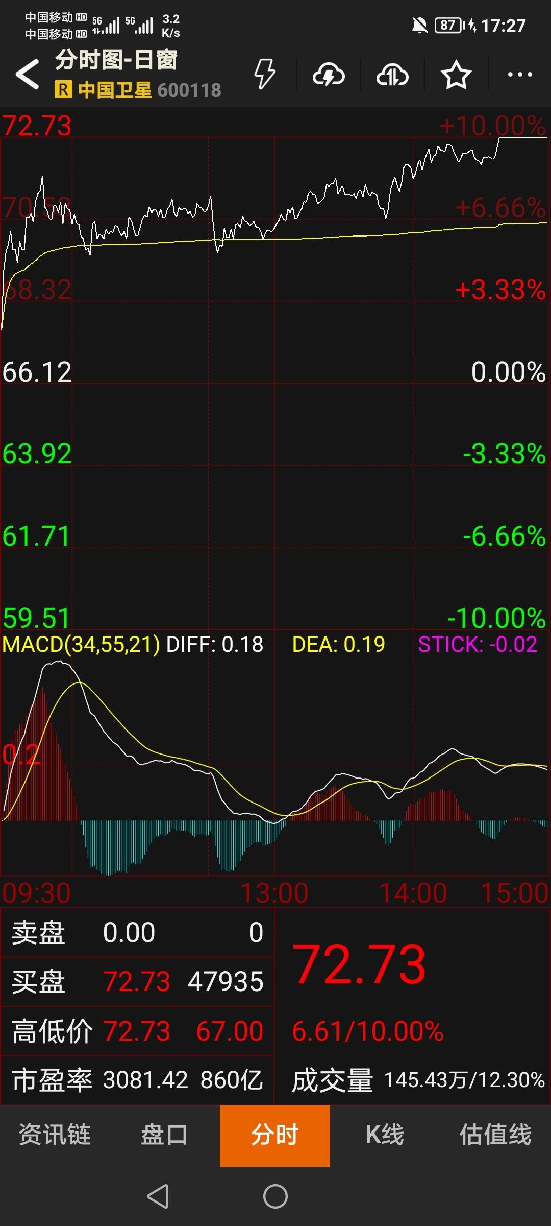Open the K线 tab
This screenshot has height=1226, width=551.
(385, 1134)
